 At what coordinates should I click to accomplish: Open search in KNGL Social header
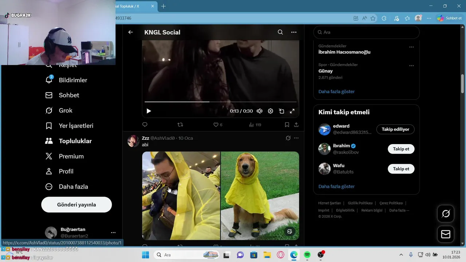point(280,32)
